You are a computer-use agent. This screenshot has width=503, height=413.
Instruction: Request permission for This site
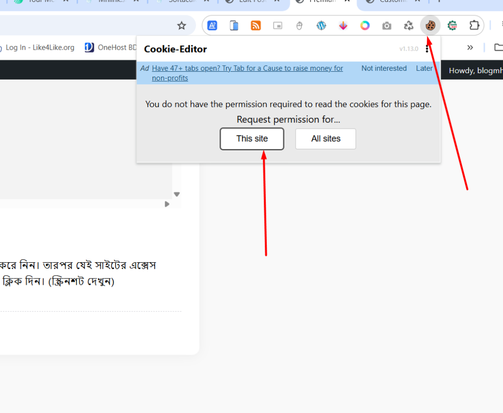[x=252, y=139]
